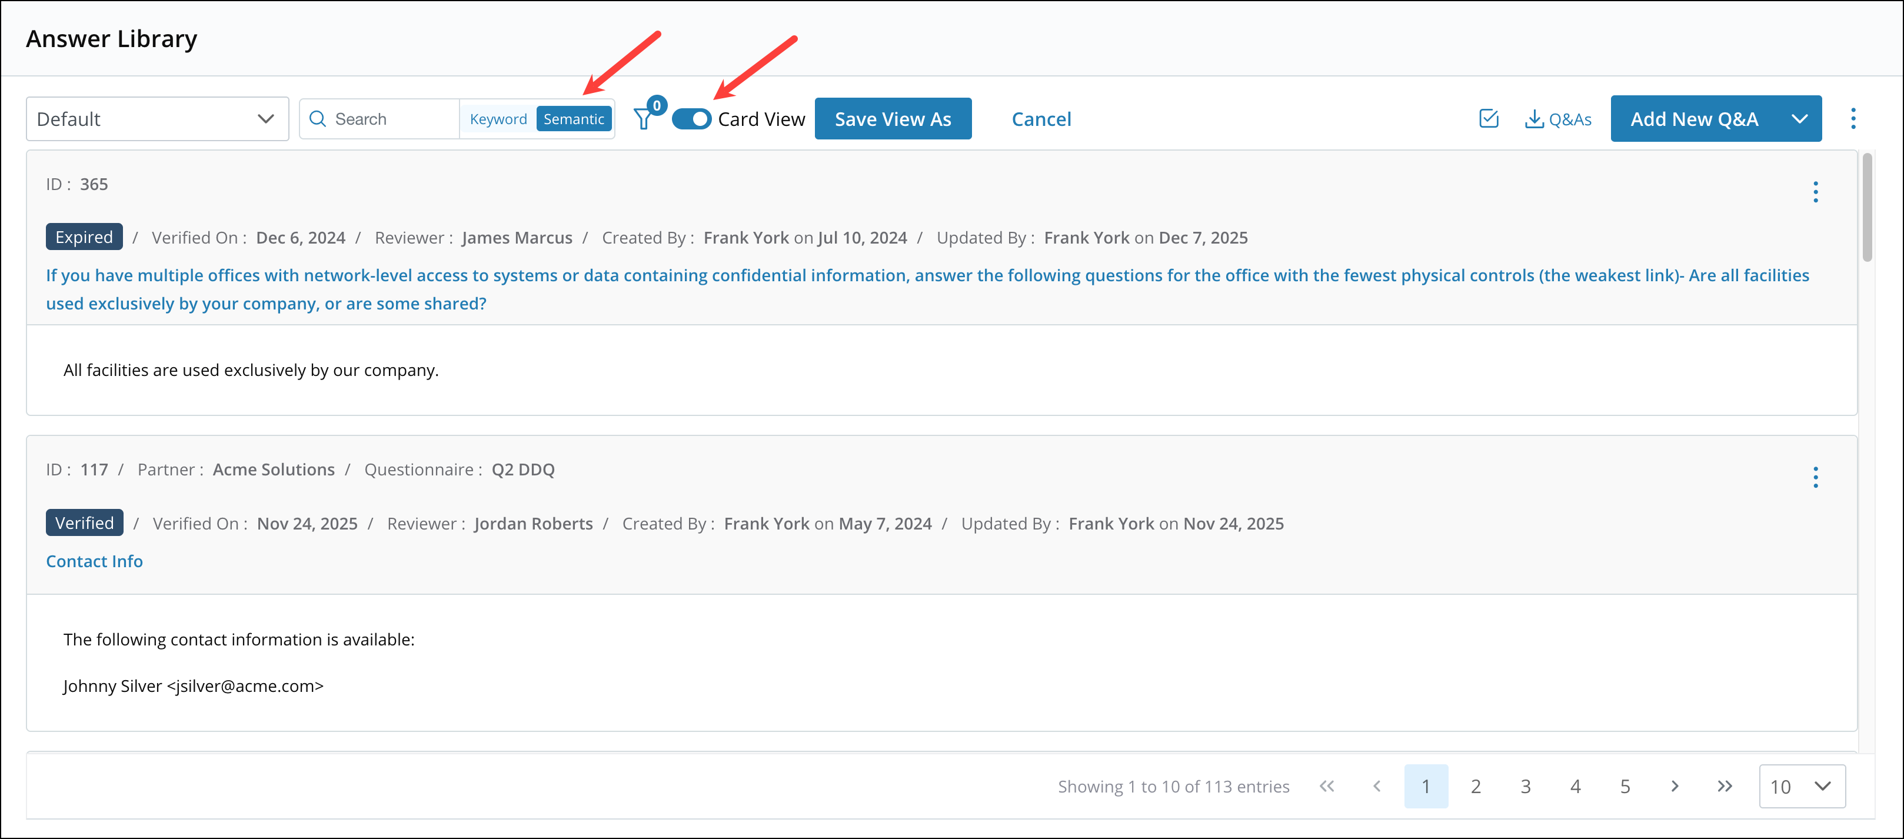Switch search to Keyword mode
Screen dimensions: 1904x839
click(x=498, y=118)
